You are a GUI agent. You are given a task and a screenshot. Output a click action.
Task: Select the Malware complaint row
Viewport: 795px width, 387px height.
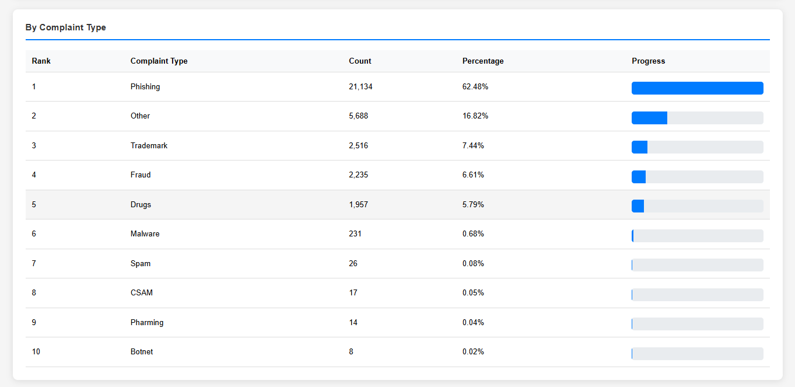click(145, 234)
